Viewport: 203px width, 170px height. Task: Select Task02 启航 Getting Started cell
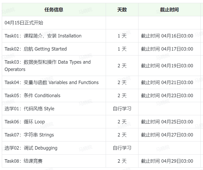54,49
